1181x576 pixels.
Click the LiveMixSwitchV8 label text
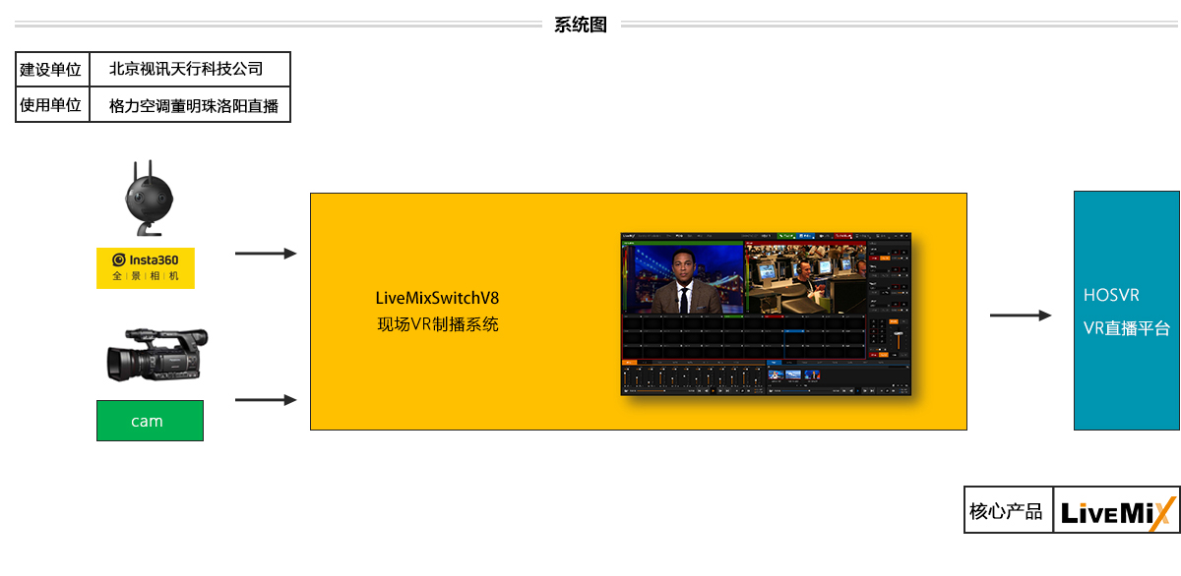(x=430, y=297)
